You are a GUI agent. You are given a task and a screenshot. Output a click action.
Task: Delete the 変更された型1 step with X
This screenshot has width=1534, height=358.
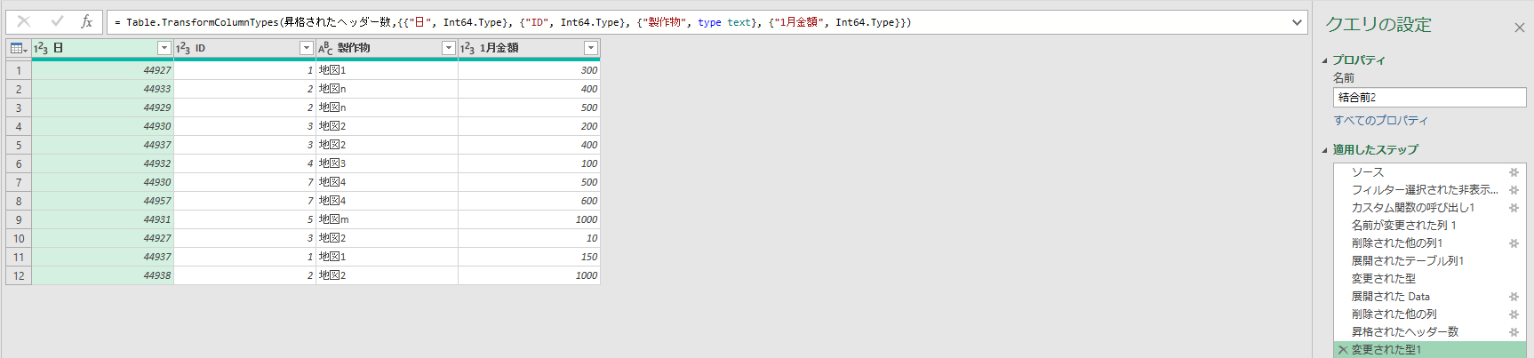coord(1343,350)
